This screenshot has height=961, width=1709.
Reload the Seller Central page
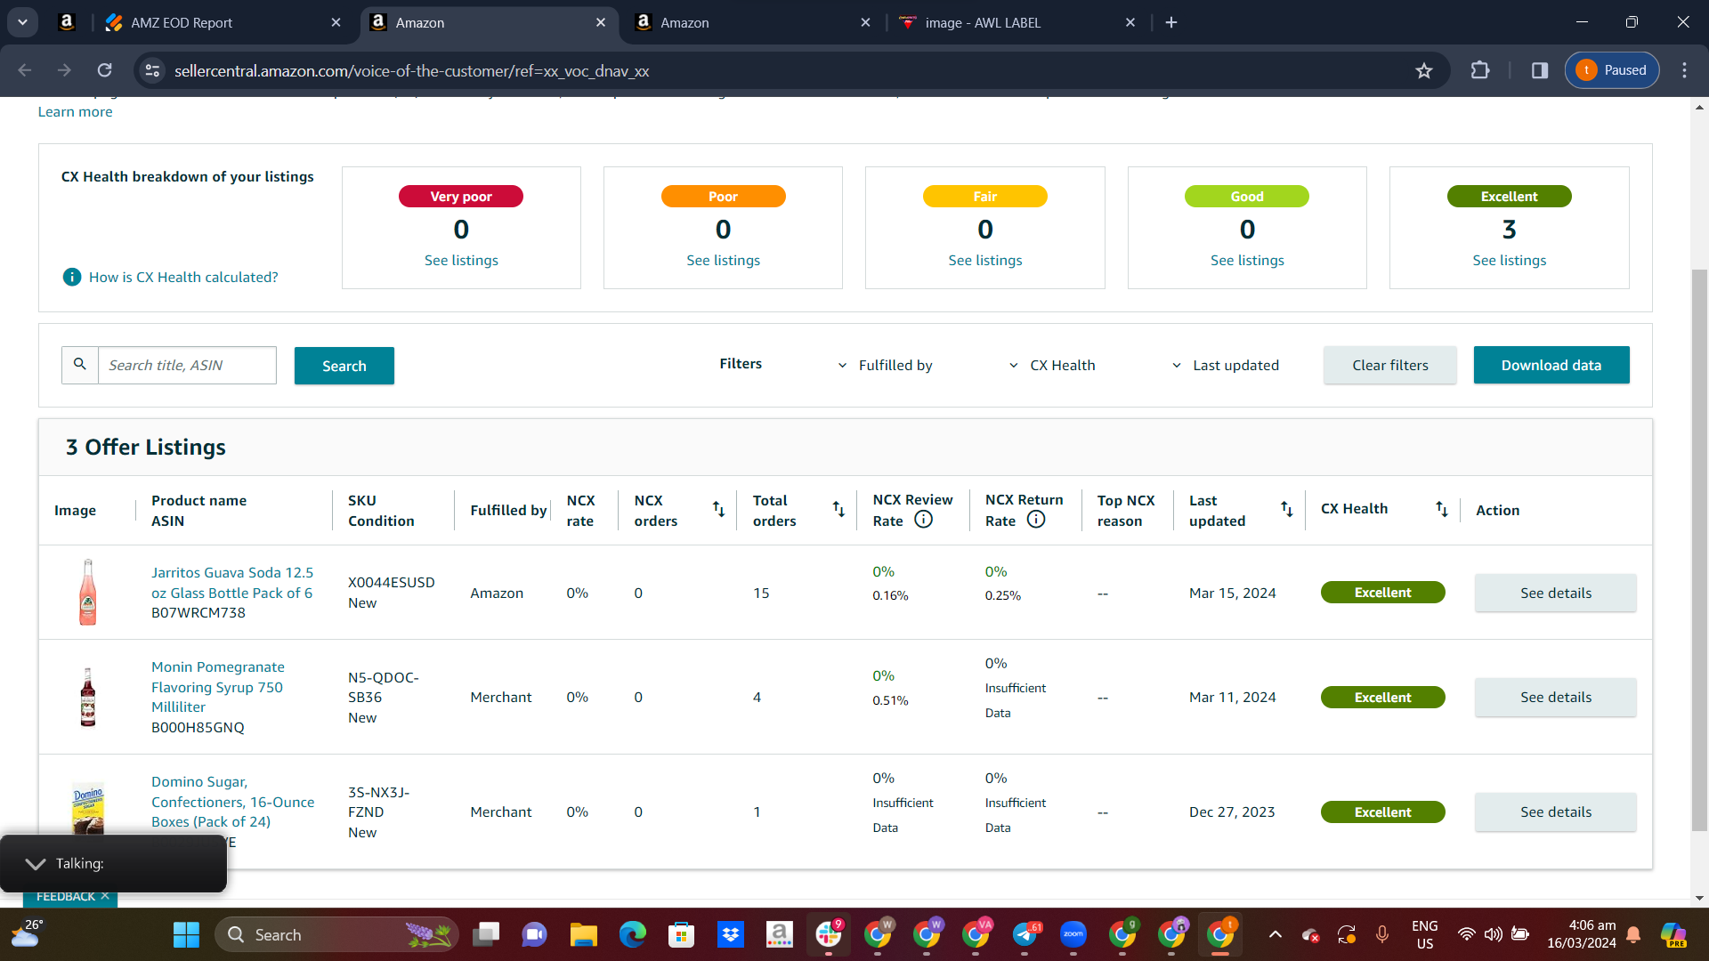pos(104,70)
